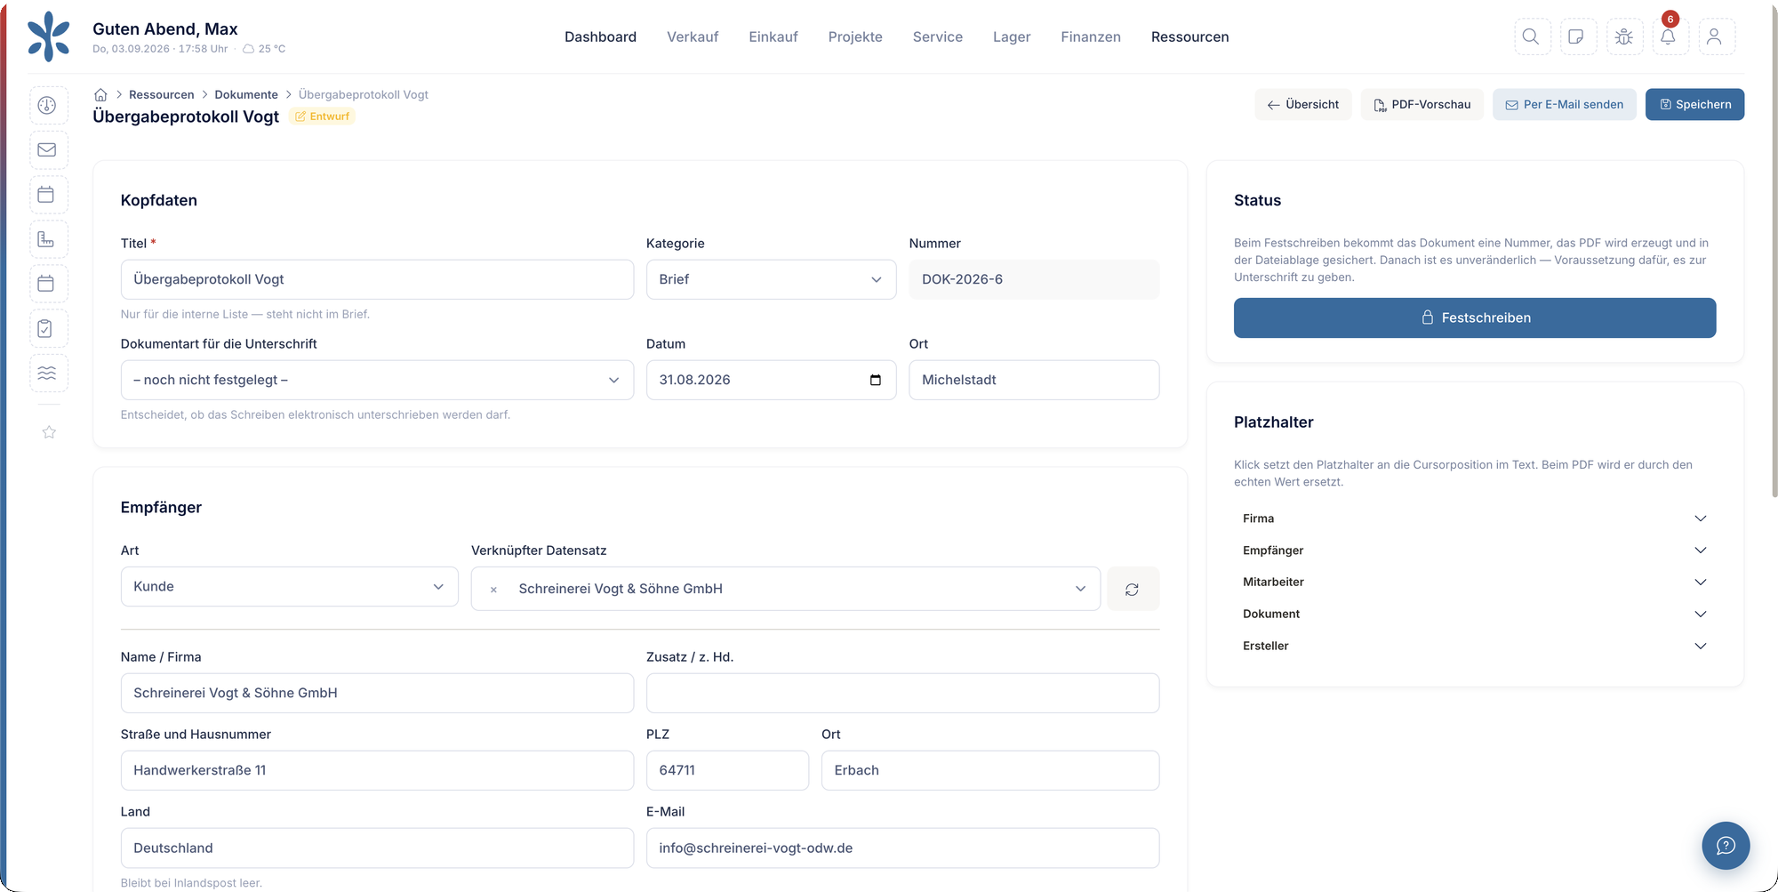Open the ruler measurement sidebar icon
Viewport: 1778px width, 892px height.
[x=47, y=238]
